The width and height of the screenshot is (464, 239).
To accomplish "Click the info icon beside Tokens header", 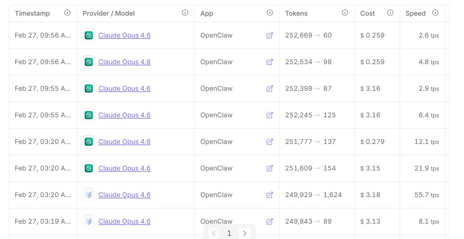I will coord(345,13).
